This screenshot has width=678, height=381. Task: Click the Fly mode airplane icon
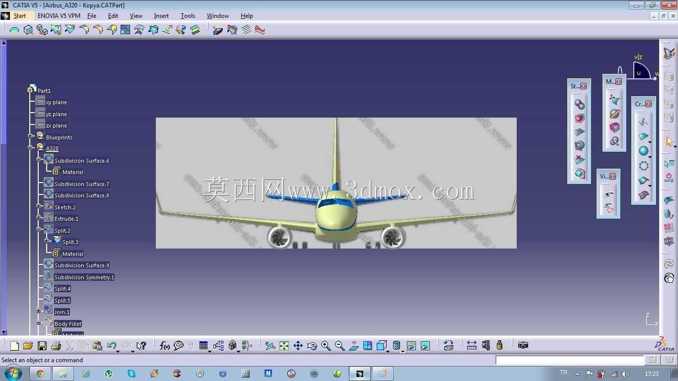[x=270, y=346]
